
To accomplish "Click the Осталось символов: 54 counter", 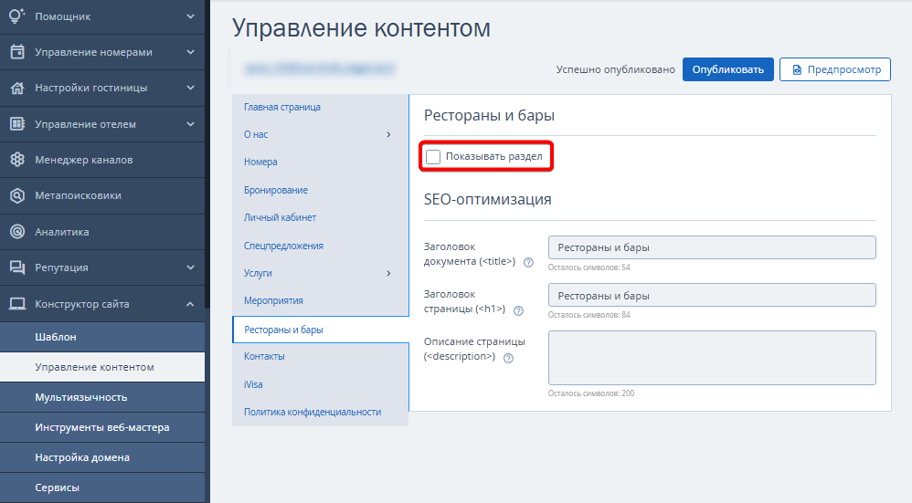I will [589, 267].
